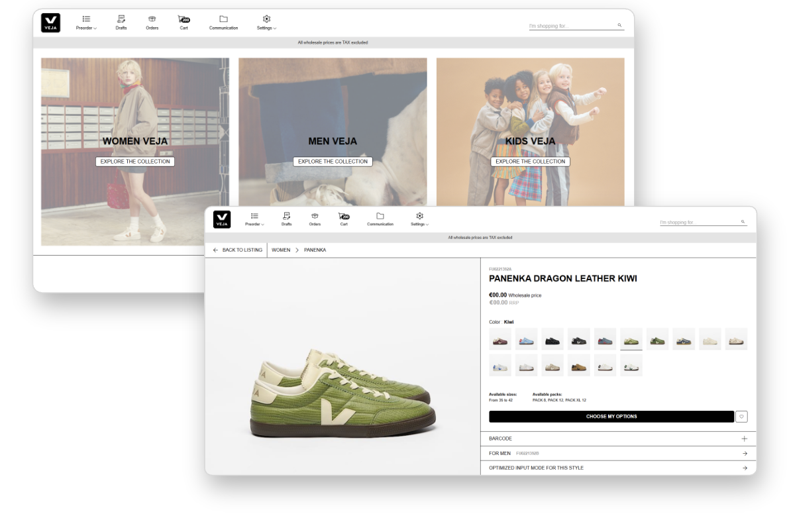The width and height of the screenshot is (787, 522).
Task: Select the underlined Kiwi green color swatch
Action: 631,339
